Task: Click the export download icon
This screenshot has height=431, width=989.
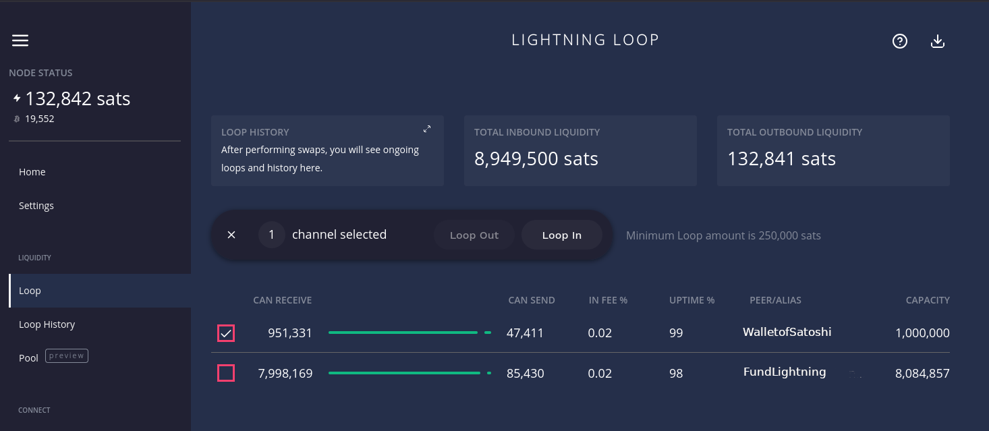Action: tap(938, 41)
